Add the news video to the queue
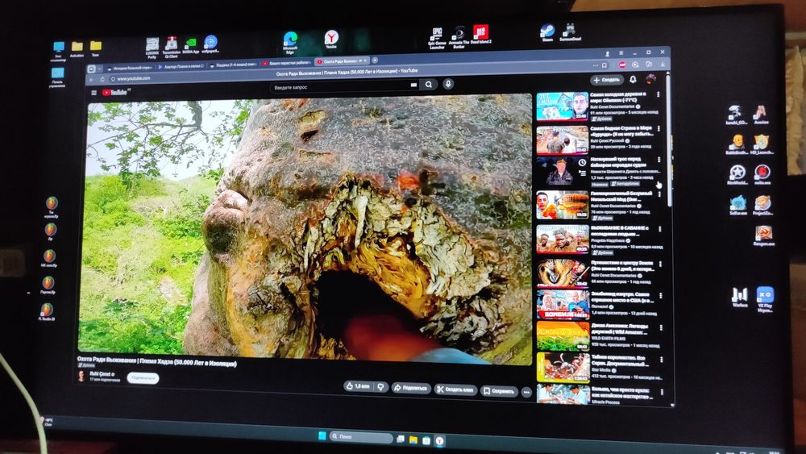Viewport: 806px width, 454px height. (x=583, y=173)
